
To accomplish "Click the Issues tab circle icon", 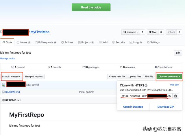I will click(18, 42).
